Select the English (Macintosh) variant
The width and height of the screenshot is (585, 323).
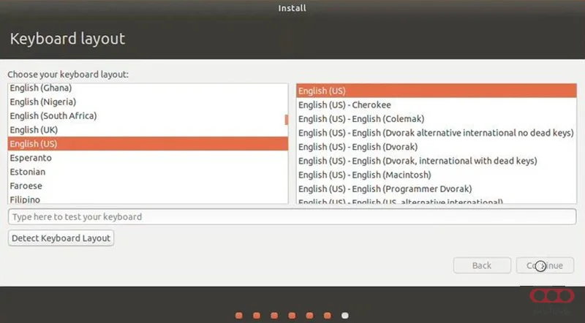click(364, 175)
